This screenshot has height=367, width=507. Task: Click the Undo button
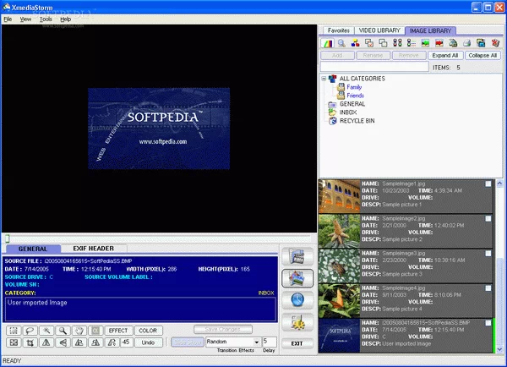click(148, 342)
